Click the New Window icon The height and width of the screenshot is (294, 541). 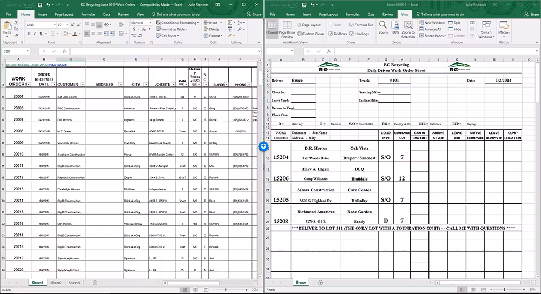coord(432,23)
